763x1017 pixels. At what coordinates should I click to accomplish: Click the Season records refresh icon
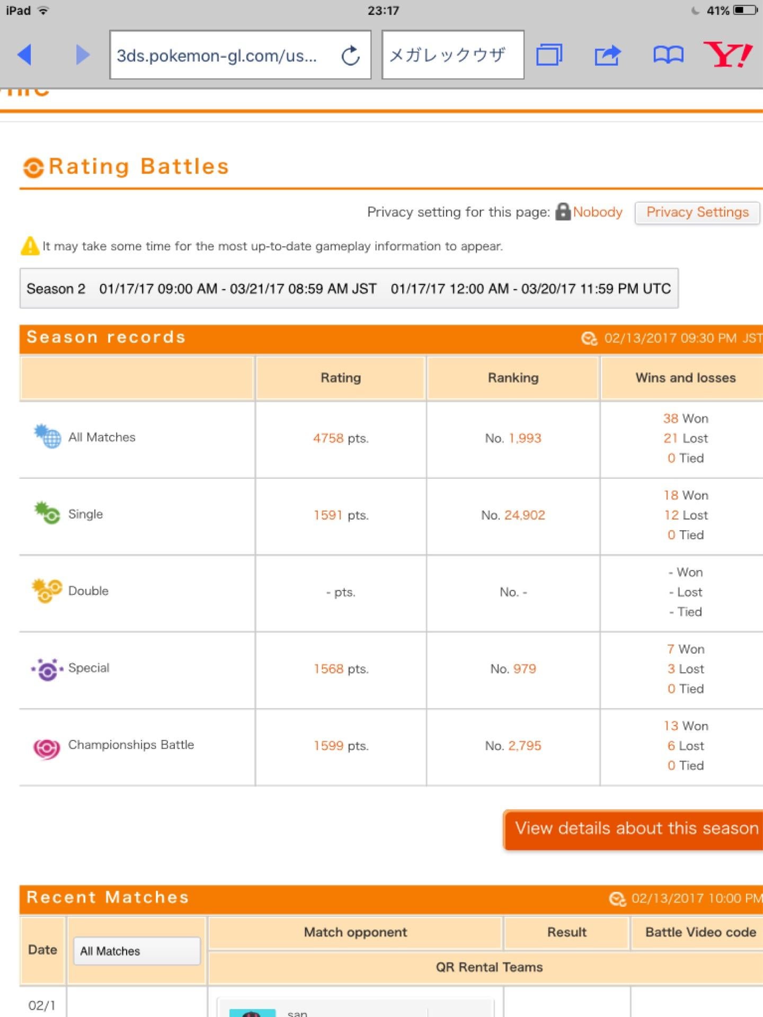[x=589, y=338]
